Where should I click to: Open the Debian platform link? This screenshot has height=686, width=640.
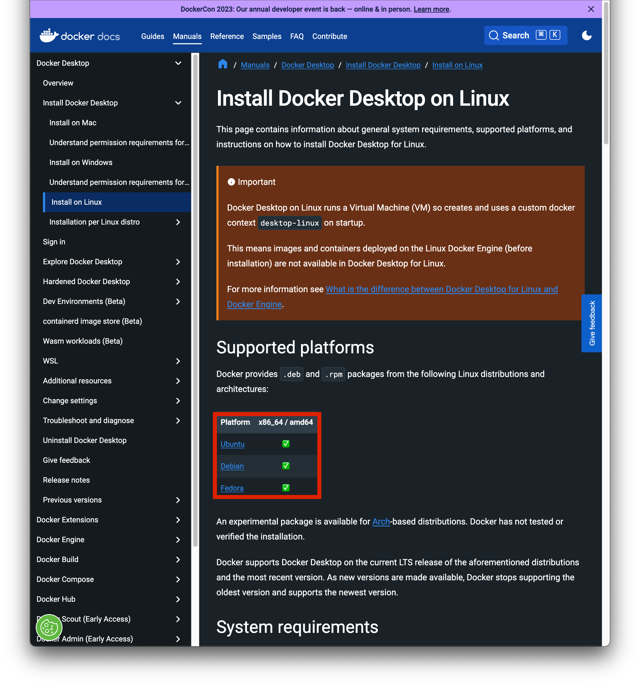232,466
